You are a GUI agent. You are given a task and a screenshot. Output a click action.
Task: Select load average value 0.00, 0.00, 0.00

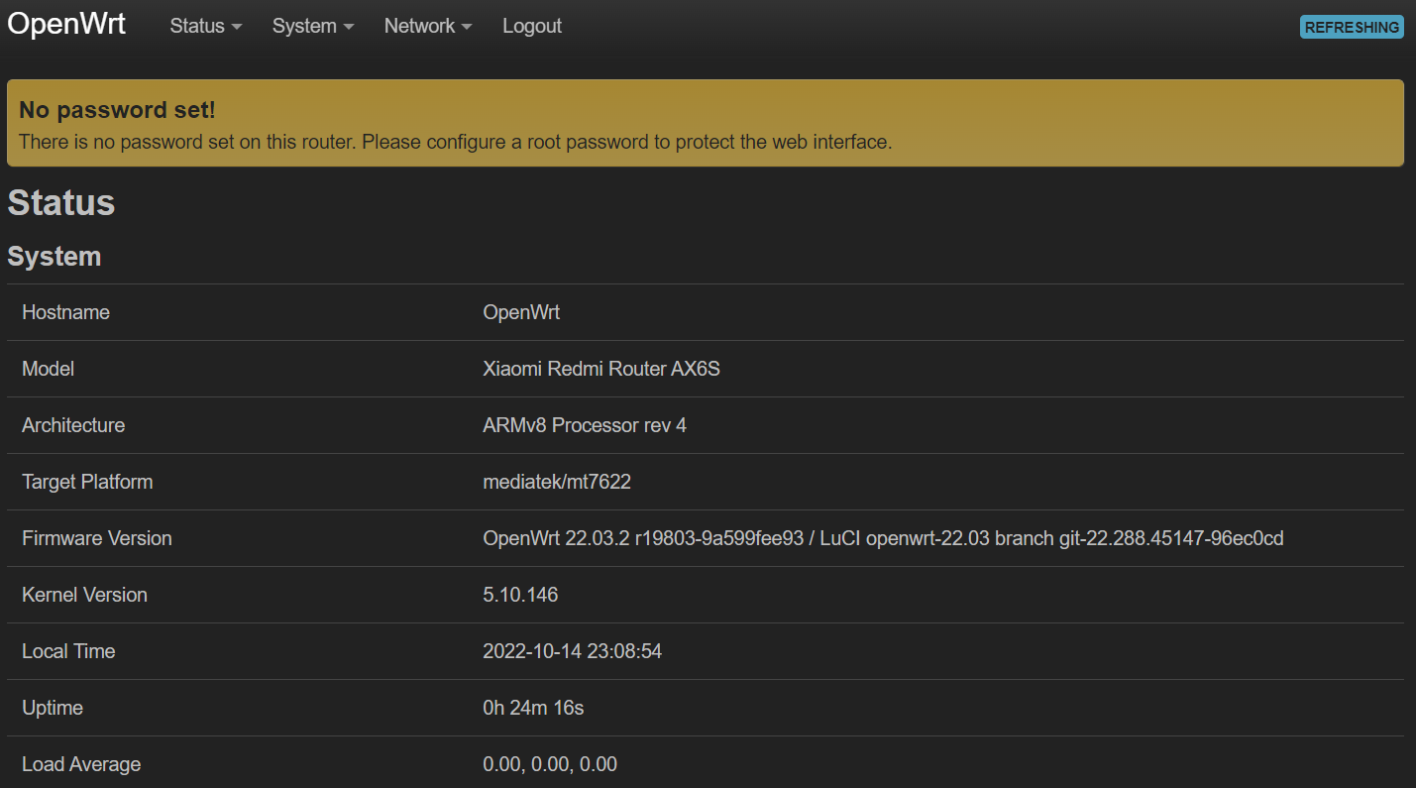coord(550,764)
